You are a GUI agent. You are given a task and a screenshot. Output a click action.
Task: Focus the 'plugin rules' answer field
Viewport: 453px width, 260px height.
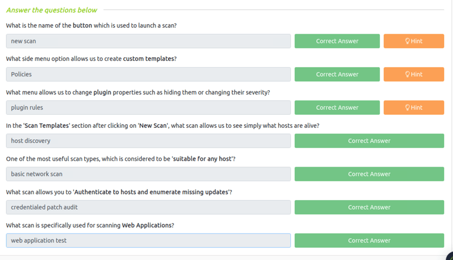click(148, 107)
